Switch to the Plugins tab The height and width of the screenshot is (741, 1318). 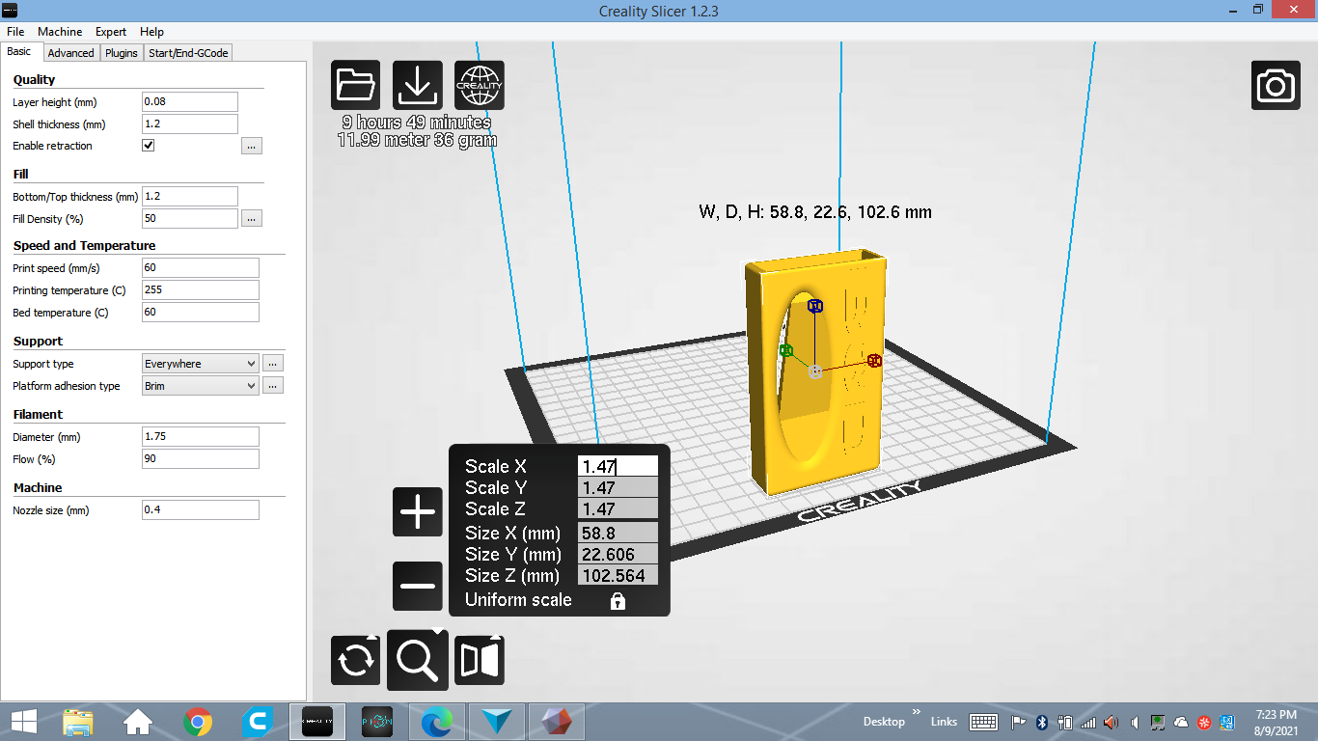coord(122,53)
